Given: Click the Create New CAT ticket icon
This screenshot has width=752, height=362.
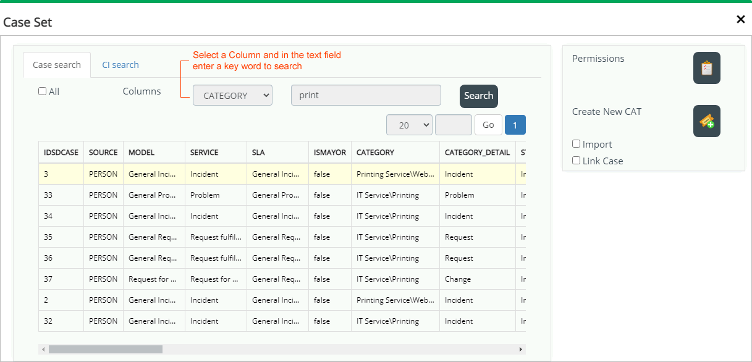Looking at the screenshot, I should tap(707, 121).
